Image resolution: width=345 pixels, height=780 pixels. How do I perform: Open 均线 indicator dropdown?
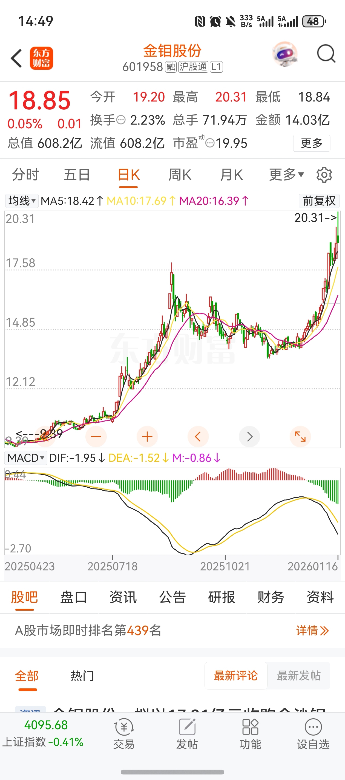click(22, 201)
